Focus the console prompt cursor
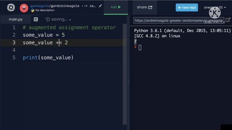232x130 pixels. tap(140, 48)
